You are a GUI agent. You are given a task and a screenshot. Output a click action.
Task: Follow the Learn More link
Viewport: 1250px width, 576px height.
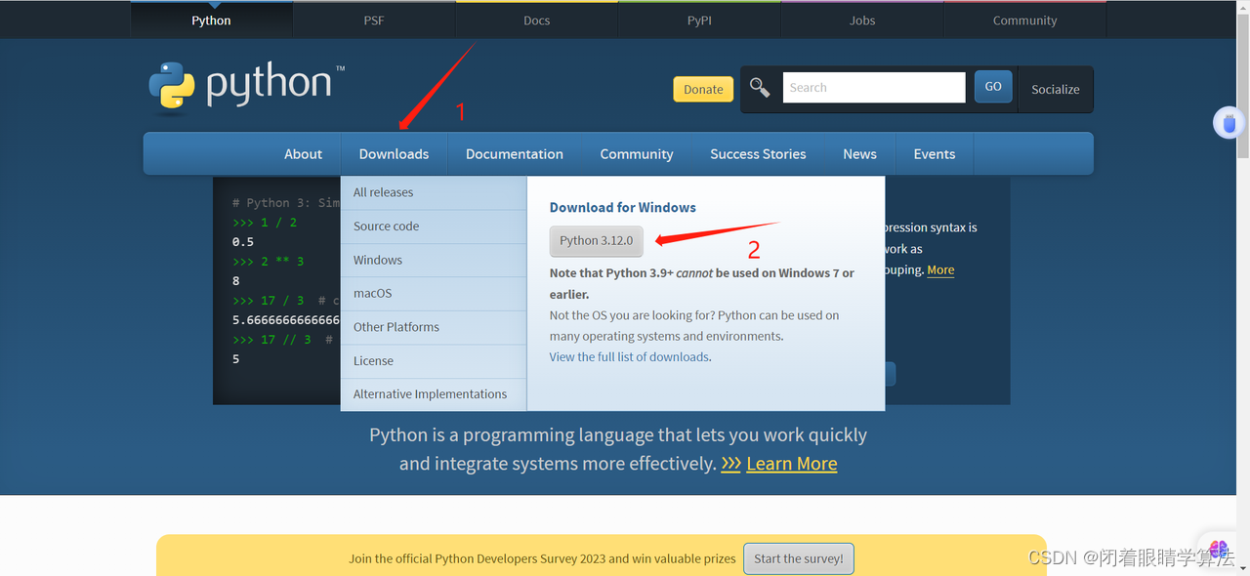(x=791, y=464)
